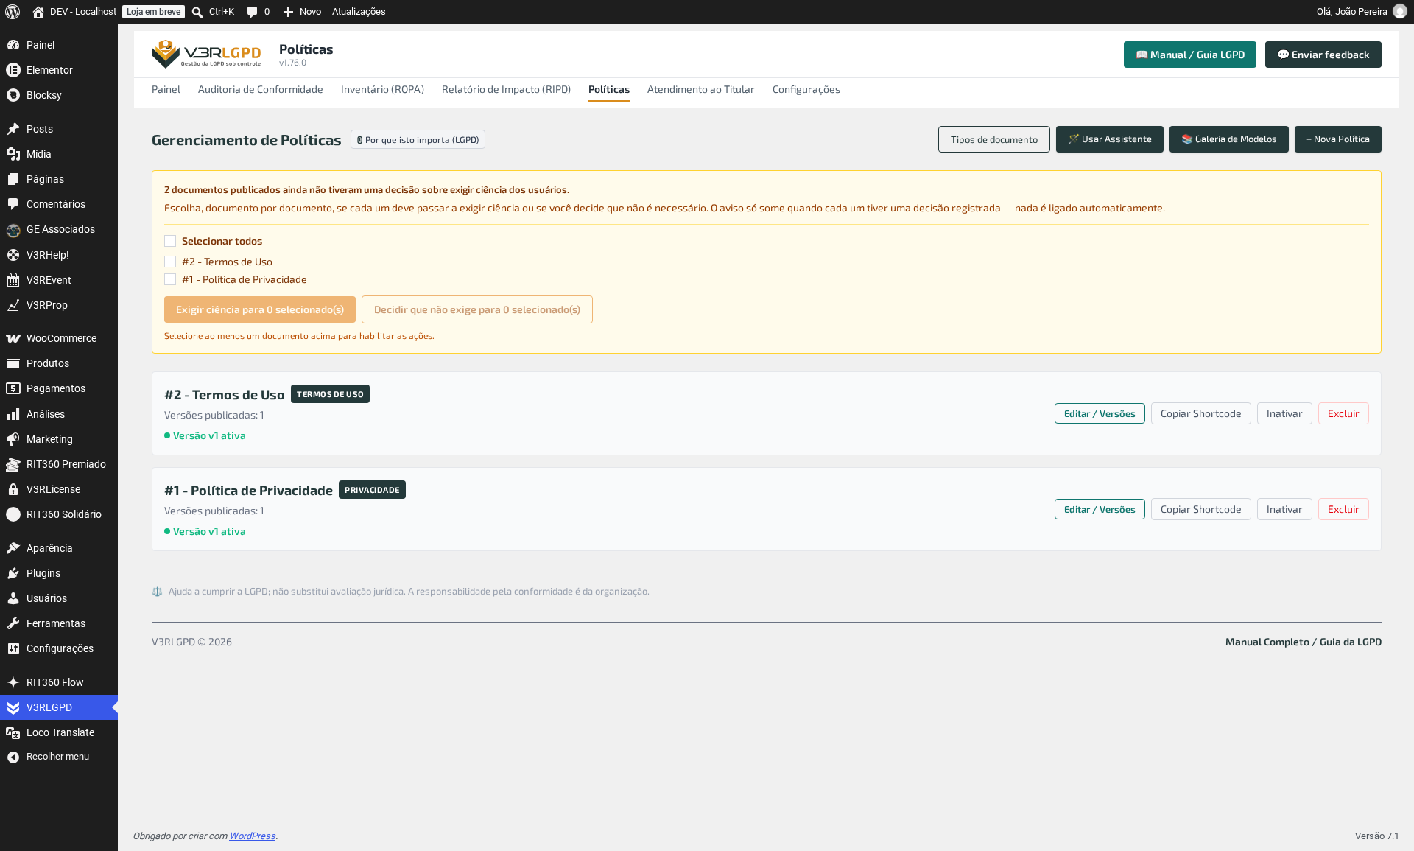Click Exigir ciência para 0 selecionado(s)
1414x851 pixels.
point(260,309)
